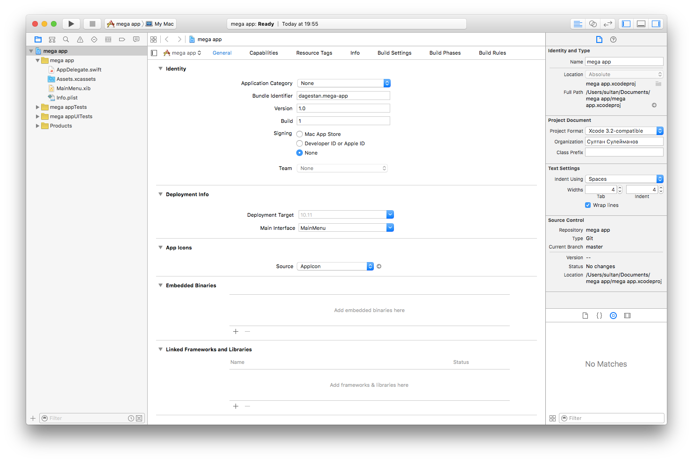
Task: Choose My Mac destination in scheme
Action: [x=160, y=24]
